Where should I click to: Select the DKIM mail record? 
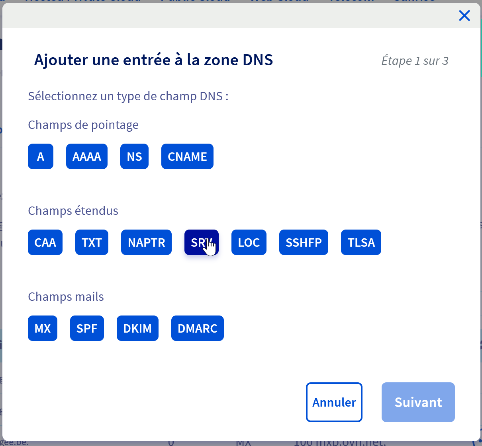tap(137, 328)
